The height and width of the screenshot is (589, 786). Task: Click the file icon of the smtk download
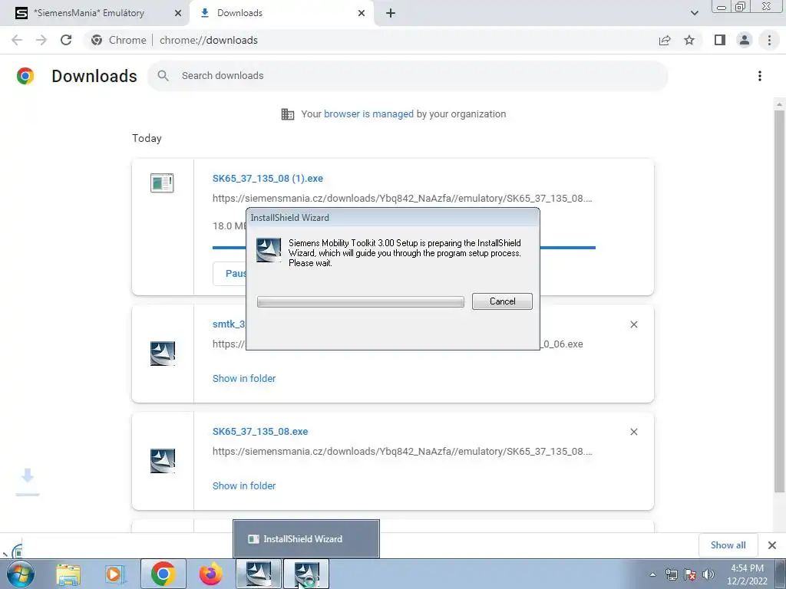pyautogui.click(x=163, y=353)
